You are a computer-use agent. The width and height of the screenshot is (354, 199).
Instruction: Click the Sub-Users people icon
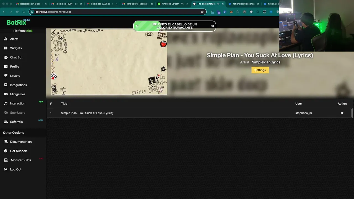pyautogui.click(x=6, y=112)
